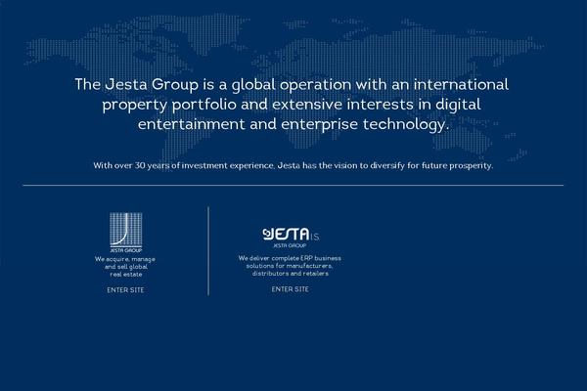Click the swirl emblem in Jesta I.S. logo
The image size is (587, 391).
pos(269,235)
